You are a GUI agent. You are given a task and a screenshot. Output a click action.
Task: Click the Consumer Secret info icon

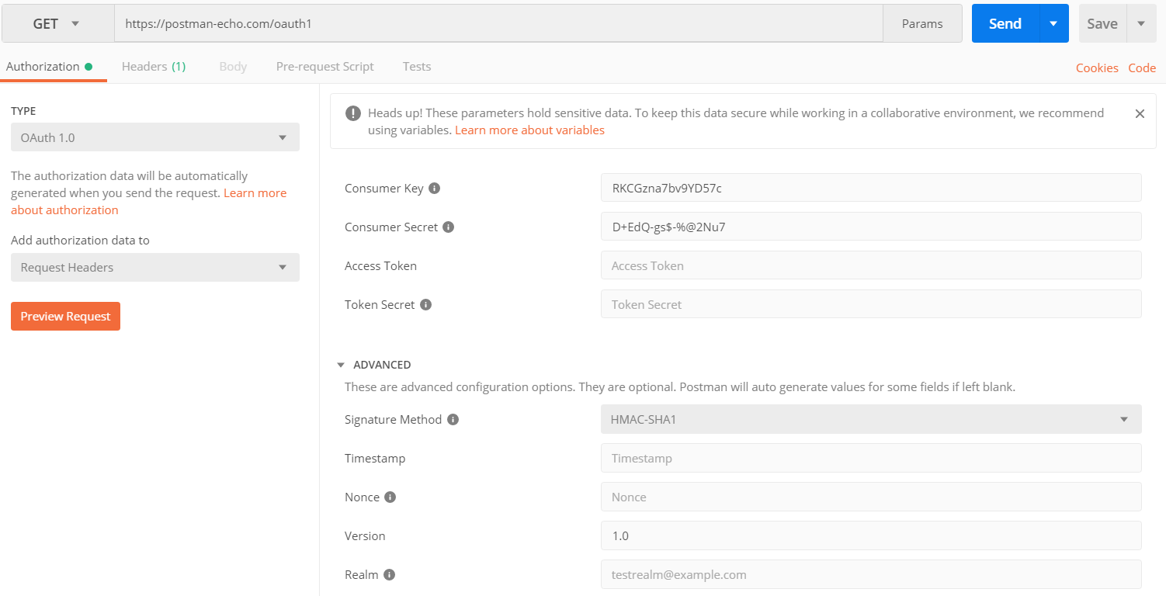(447, 226)
